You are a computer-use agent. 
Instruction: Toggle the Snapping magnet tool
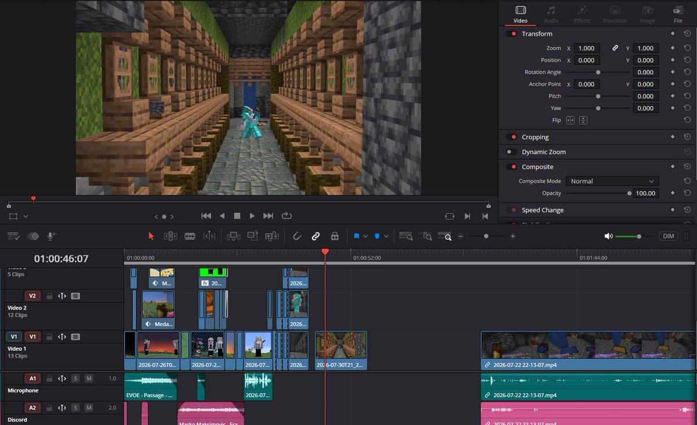[x=297, y=236]
